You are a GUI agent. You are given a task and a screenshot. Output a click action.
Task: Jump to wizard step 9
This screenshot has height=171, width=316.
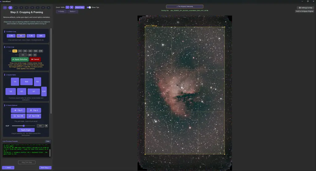click(48, 8)
